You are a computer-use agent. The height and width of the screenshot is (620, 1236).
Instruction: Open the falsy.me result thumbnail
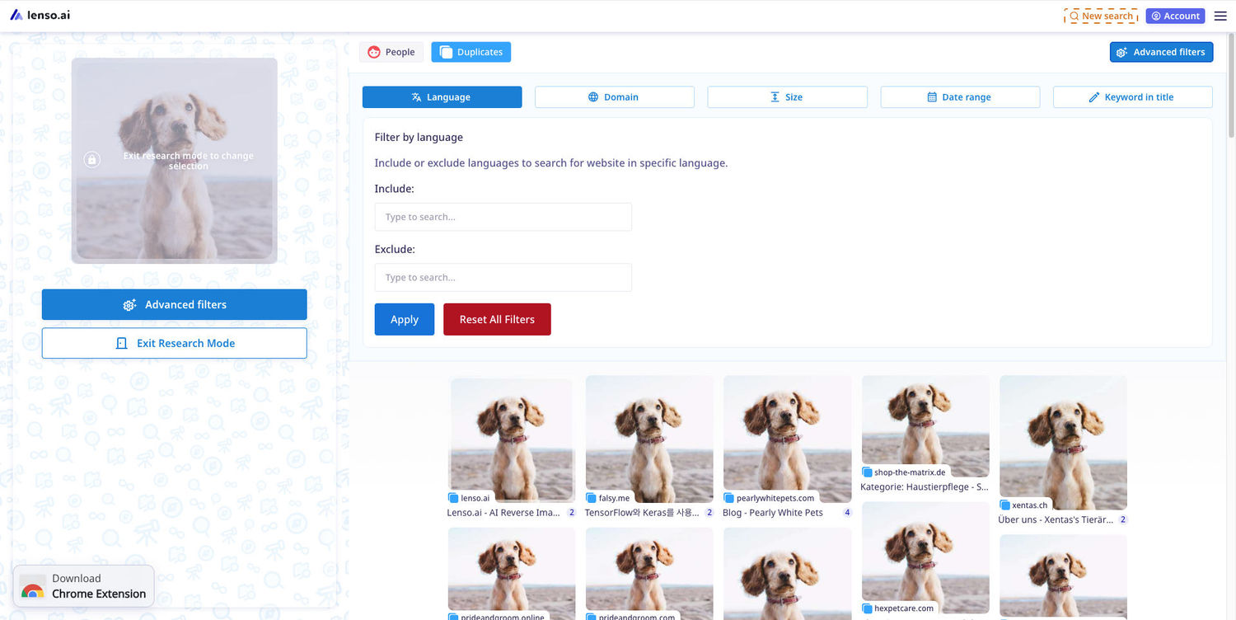(x=649, y=439)
